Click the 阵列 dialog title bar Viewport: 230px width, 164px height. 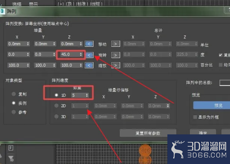(115, 11)
